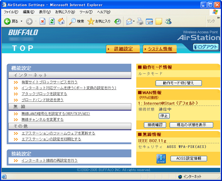222x181 pixels.
Task: Go back with the 戻る button
Action: point(11,21)
